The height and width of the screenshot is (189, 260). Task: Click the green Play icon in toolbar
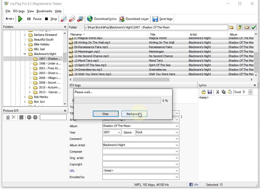coord(20,19)
